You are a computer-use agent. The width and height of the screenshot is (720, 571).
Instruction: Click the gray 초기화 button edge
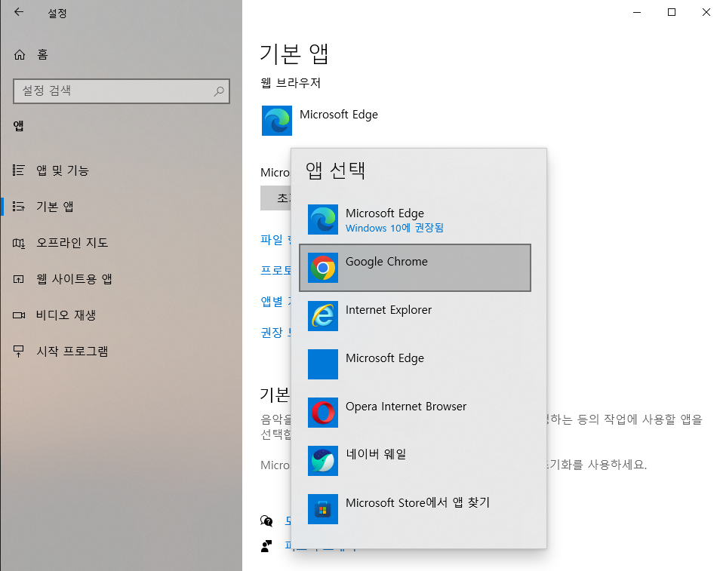275,198
